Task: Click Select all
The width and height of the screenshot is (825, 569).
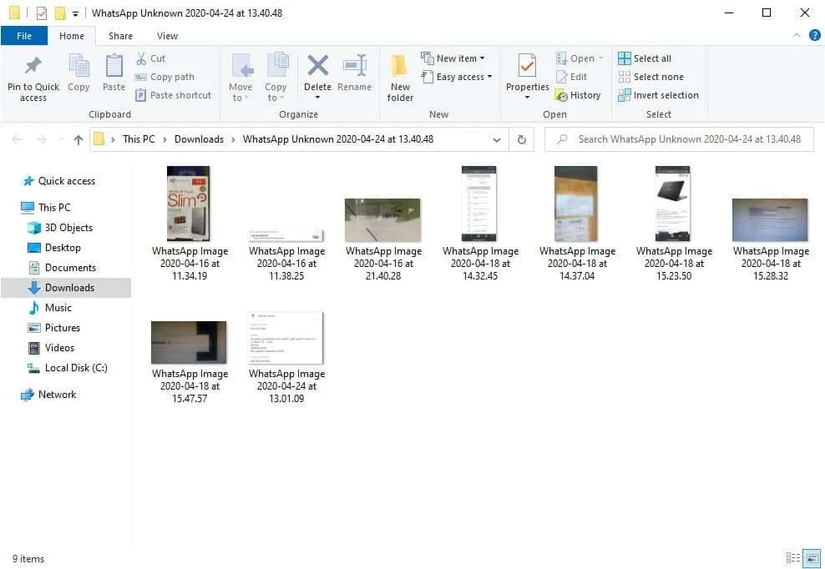Action: (645, 58)
